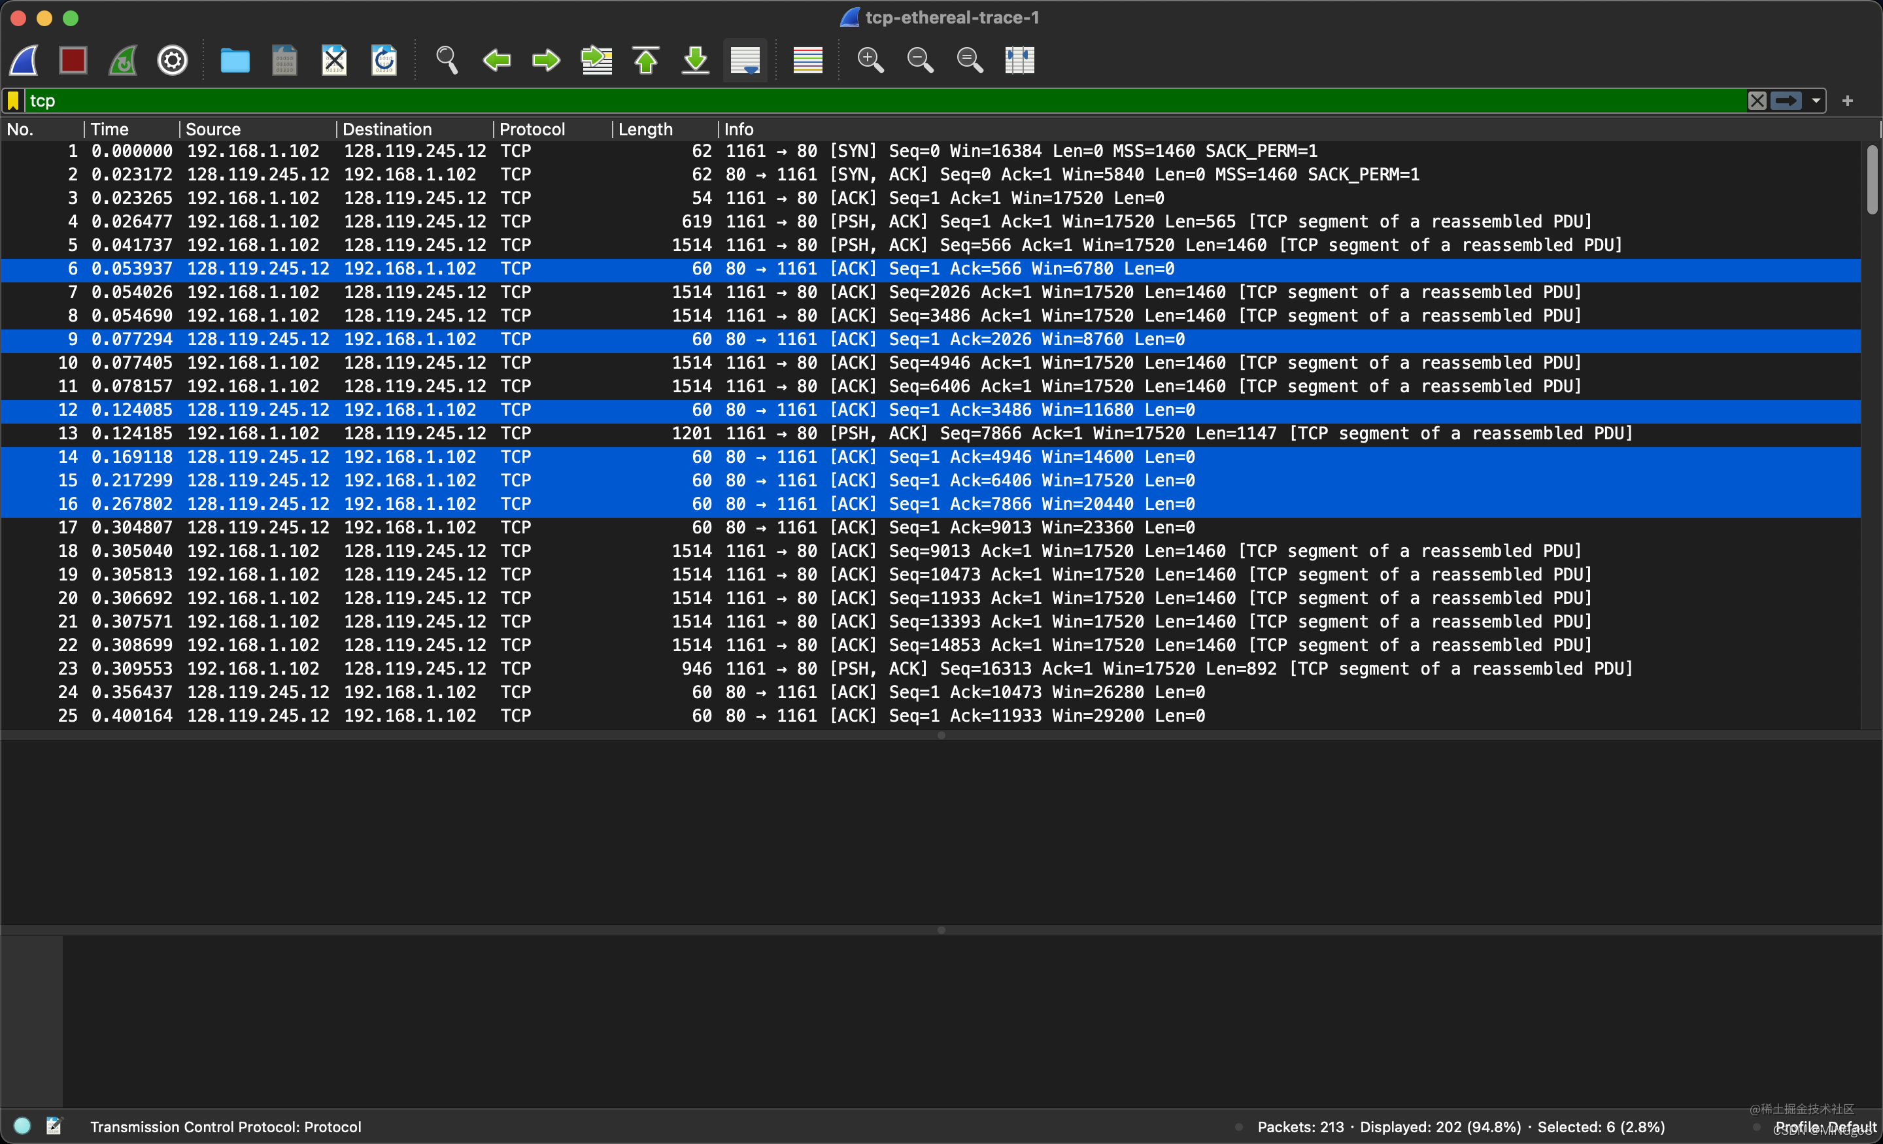Open the display filter bookmarks menu

tap(13, 100)
